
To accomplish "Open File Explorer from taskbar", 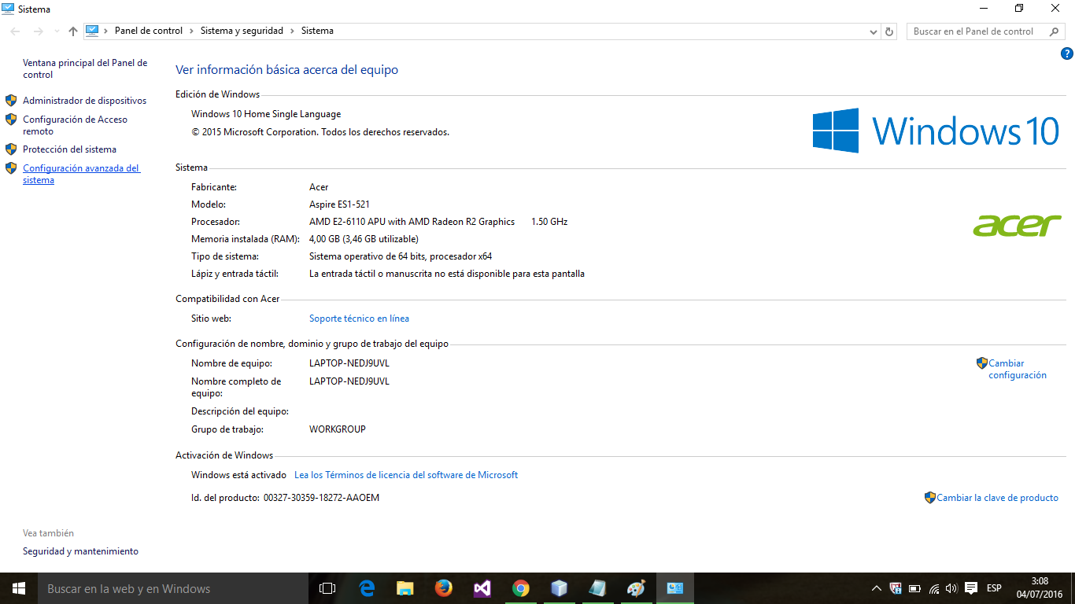I will click(x=405, y=588).
